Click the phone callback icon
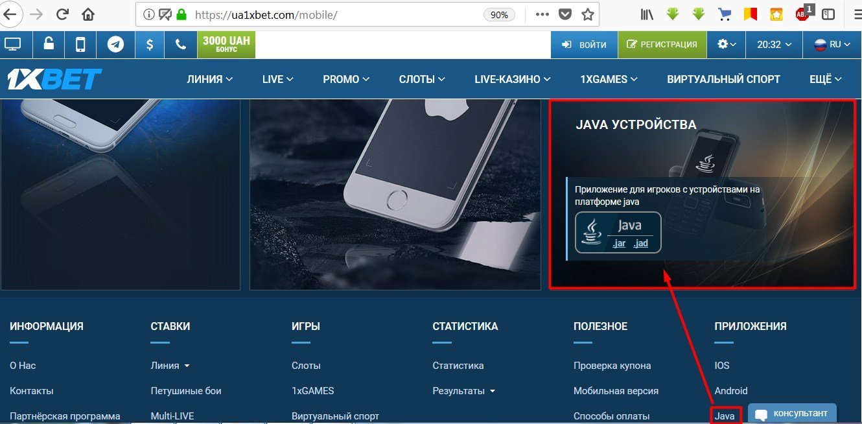Viewport: 862px width, 424px height. tap(181, 45)
